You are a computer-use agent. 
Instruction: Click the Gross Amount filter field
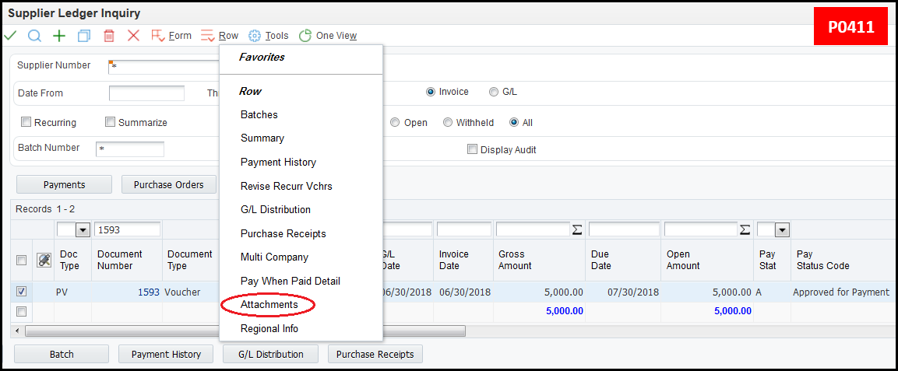click(534, 229)
